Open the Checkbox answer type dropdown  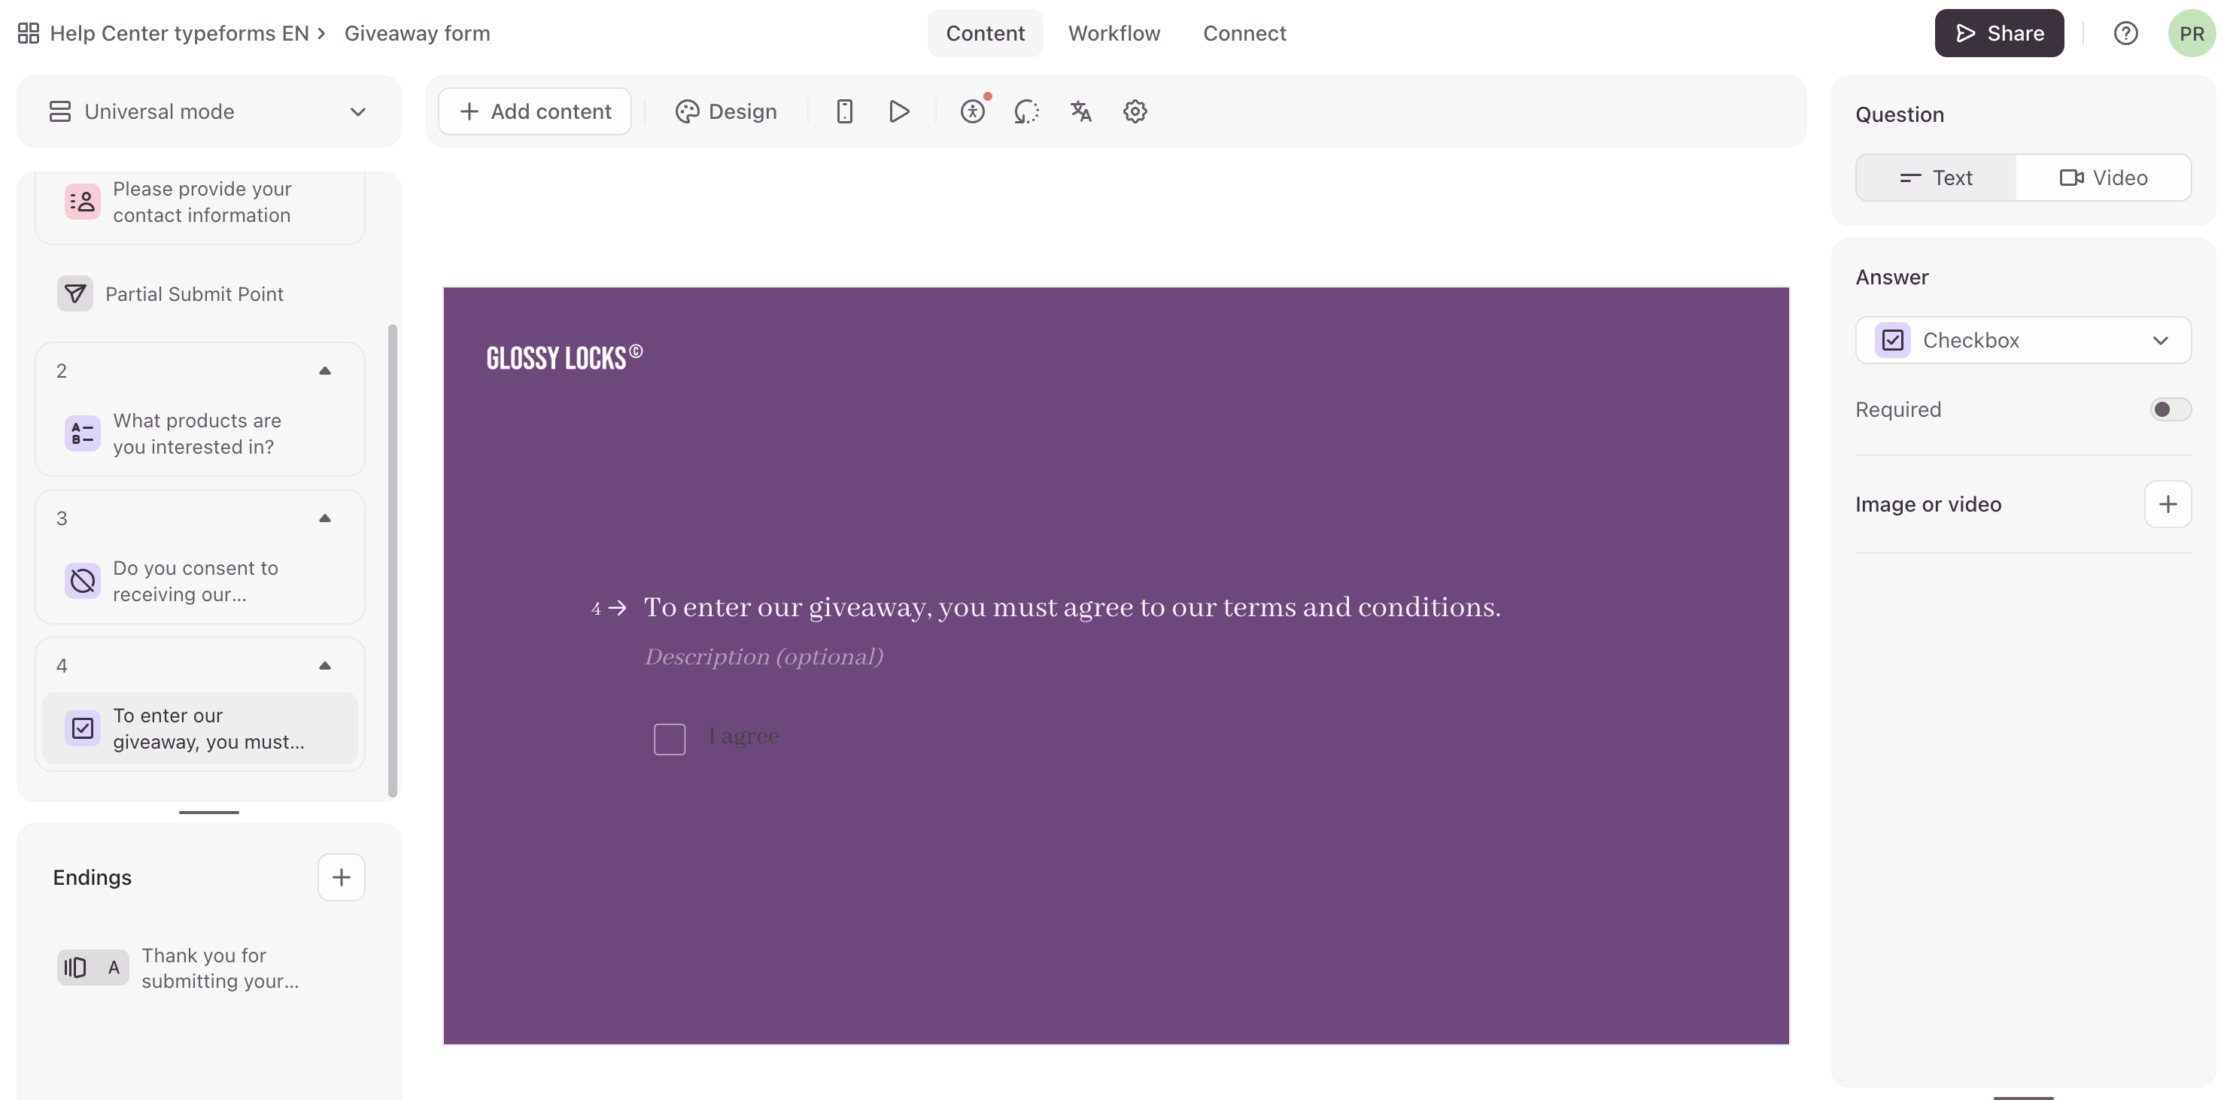(2022, 340)
